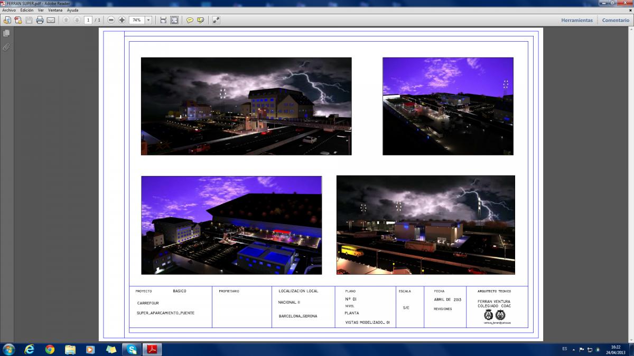Show page thumbnails panel icon
The image size is (634, 356).
(6, 33)
